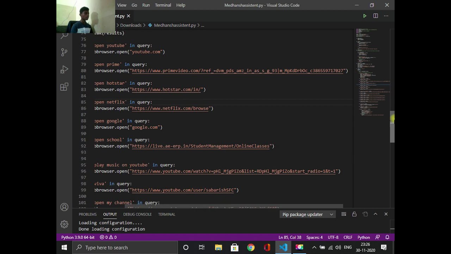Clear the output panel contents

click(344, 214)
